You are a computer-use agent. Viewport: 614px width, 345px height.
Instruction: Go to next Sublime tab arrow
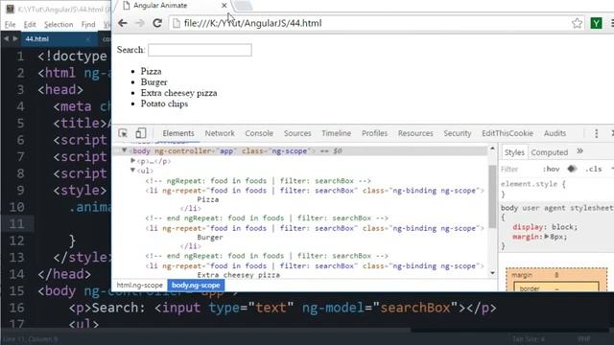[15, 38]
